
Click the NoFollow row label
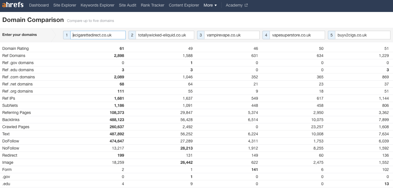point(11,148)
